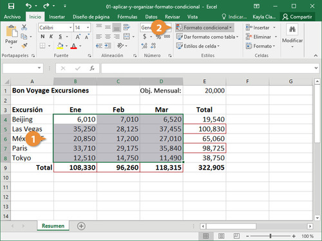Align text to bottom of cell
This screenshot has height=241, width=322.
coord(117,28)
